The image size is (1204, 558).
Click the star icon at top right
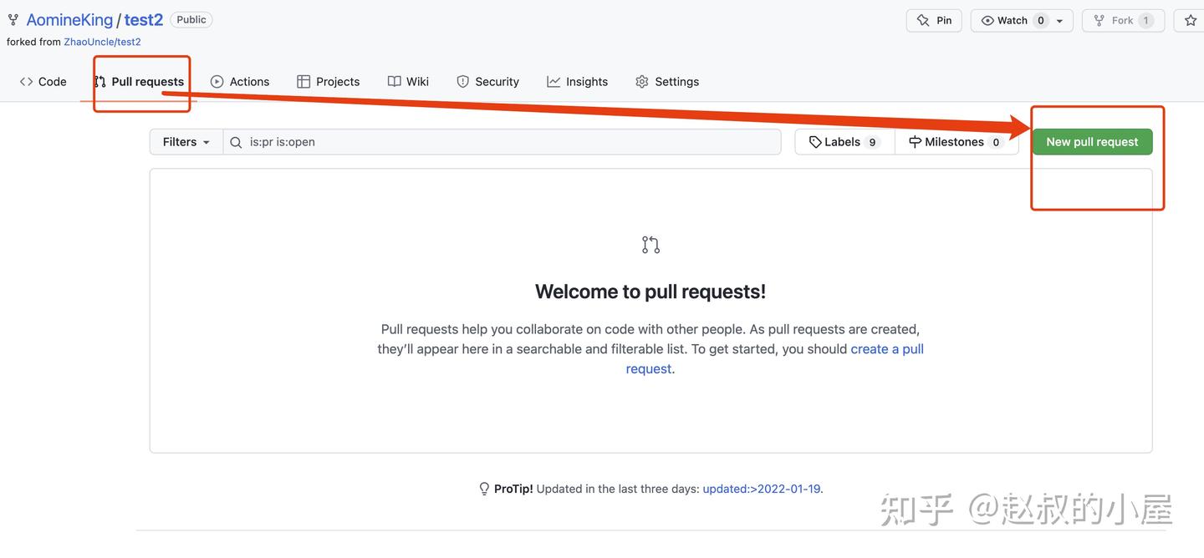1191,20
